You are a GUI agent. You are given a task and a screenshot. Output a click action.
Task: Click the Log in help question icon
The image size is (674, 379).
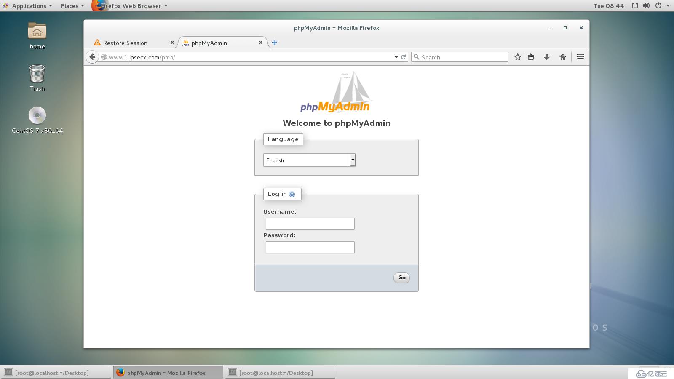(x=292, y=194)
